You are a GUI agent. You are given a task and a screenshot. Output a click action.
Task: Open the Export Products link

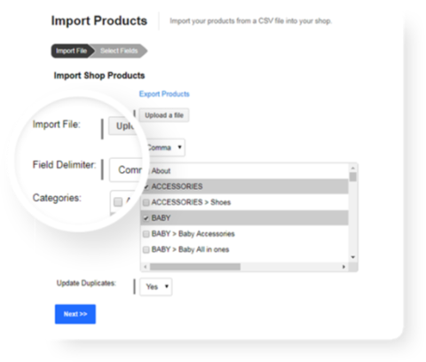pyautogui.click(x=164, y=94)
